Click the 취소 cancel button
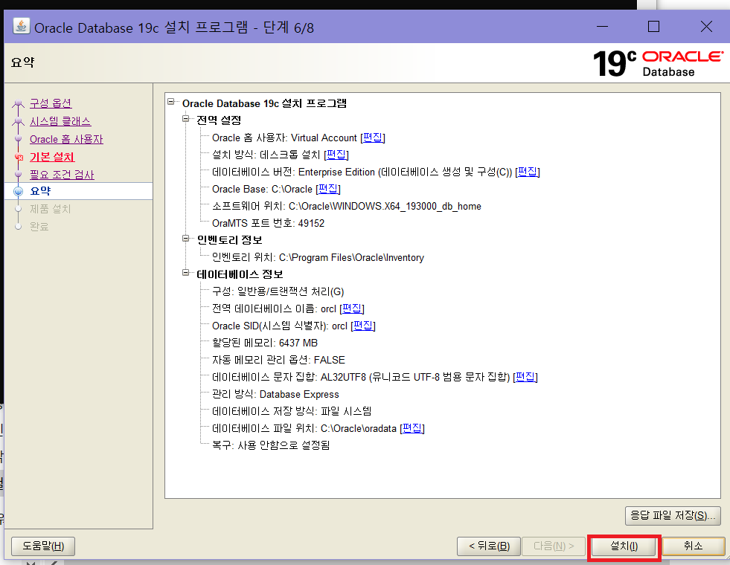The height and width of the screenshot is (565, 730). (x=694, y=546)
